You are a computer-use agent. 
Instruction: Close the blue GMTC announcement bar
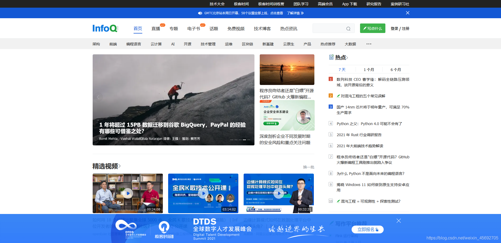tap(408, 13)
